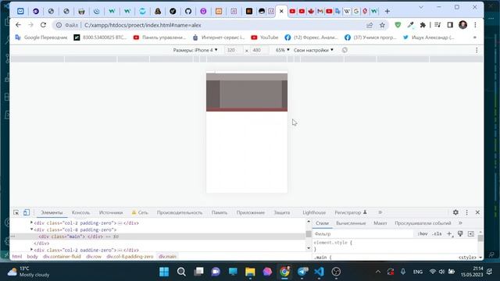
Task: Toggle the :hov element state panel
Action: (x=423, y=234)
